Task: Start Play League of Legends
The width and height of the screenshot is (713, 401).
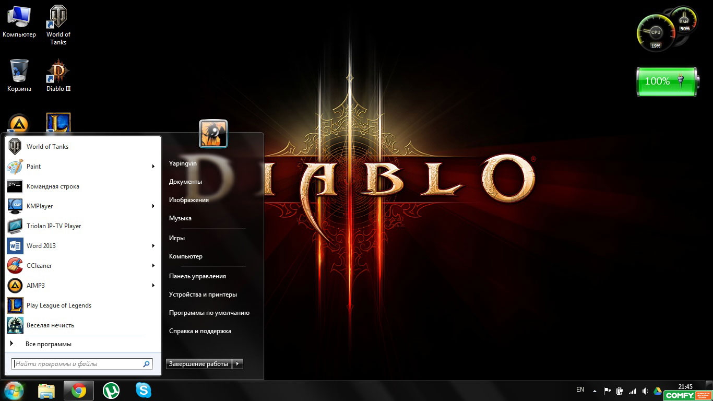Action: pos(82,305)
